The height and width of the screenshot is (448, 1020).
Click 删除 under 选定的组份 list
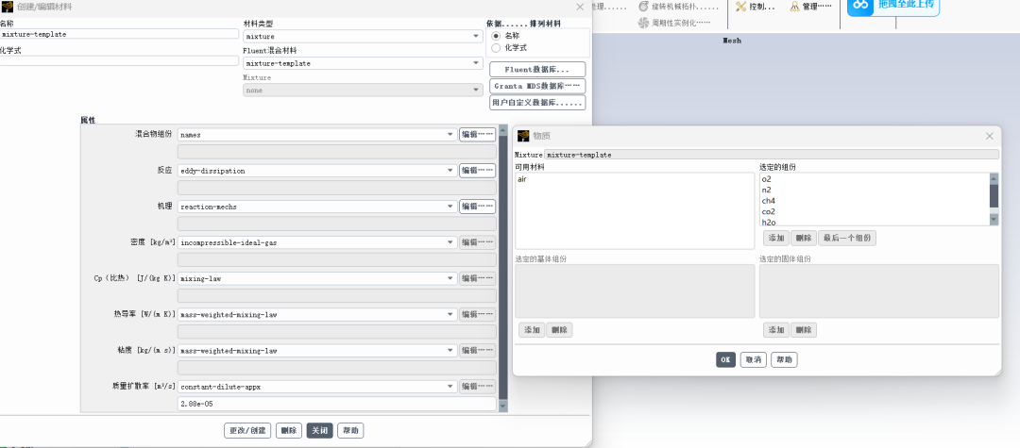tap(804, 239)
